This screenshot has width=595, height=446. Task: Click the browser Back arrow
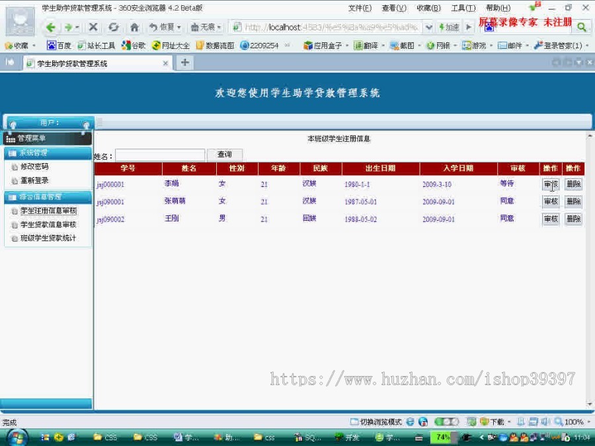click(x=50, y=27)
